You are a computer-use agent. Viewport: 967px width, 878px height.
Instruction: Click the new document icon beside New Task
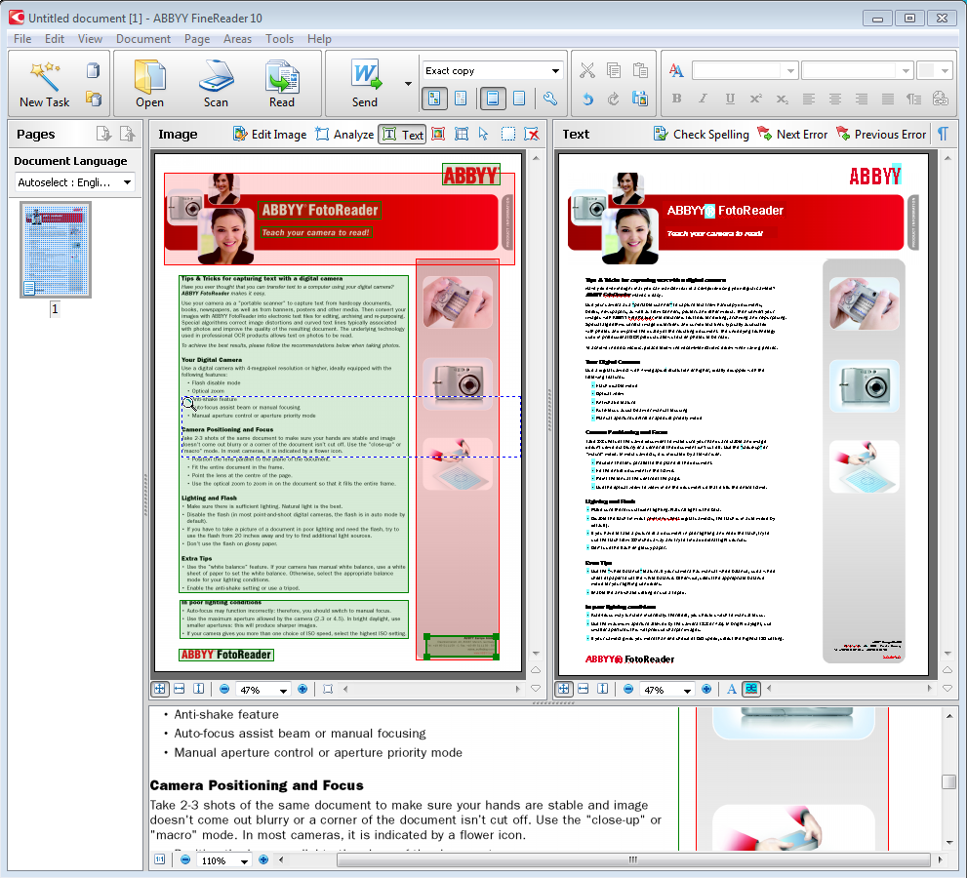(x=93, y=71)
